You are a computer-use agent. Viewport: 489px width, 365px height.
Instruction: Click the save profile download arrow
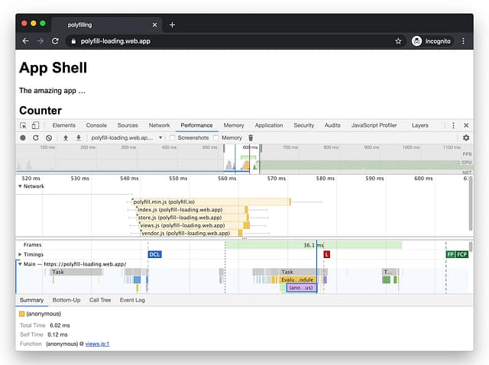pyautogui.click(x=78, y=138)
